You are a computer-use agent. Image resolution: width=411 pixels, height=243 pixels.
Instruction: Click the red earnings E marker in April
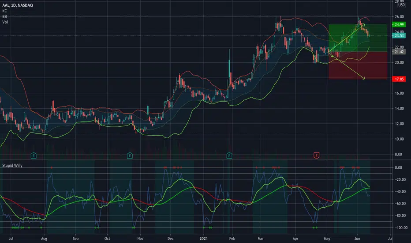pyautogui.click(x=316, y=156)
